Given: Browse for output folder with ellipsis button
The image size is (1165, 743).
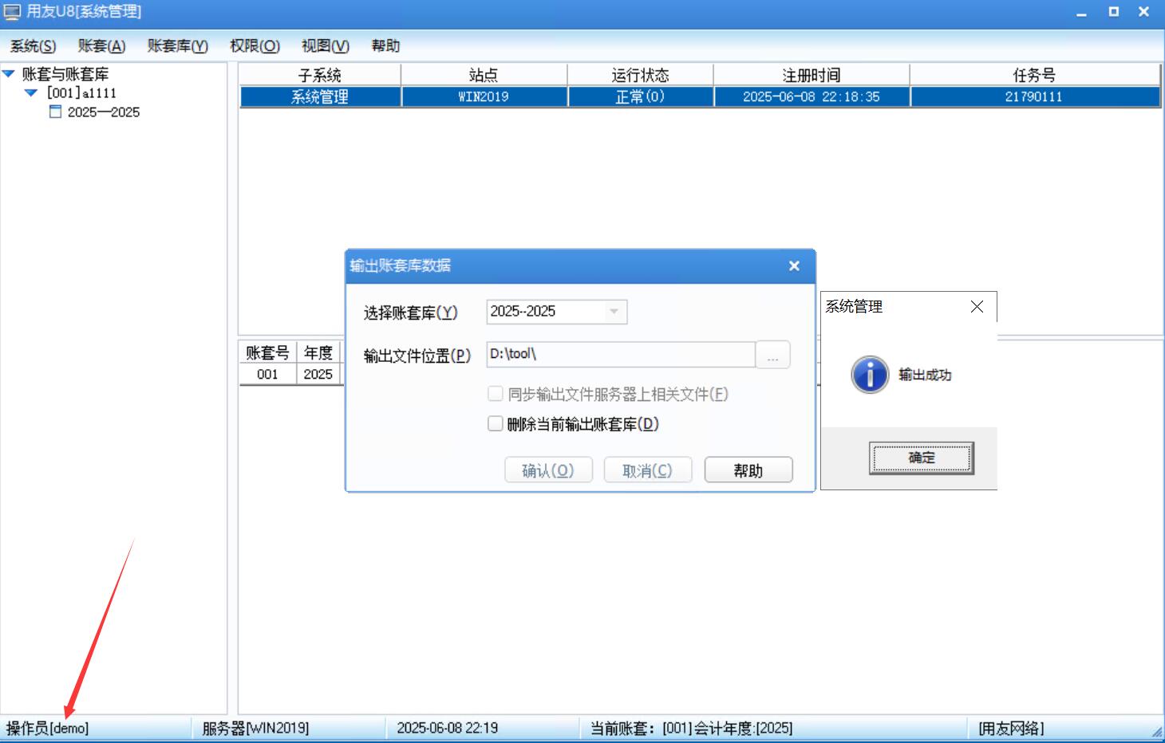Looking at the screenshot, I should 773,355.
